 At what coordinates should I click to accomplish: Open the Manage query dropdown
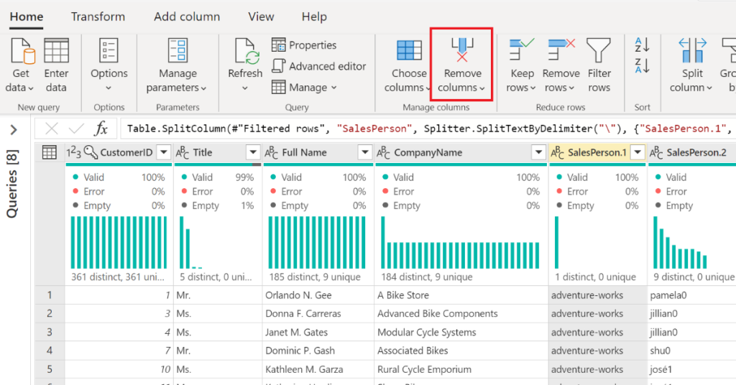tap(304, 87)
